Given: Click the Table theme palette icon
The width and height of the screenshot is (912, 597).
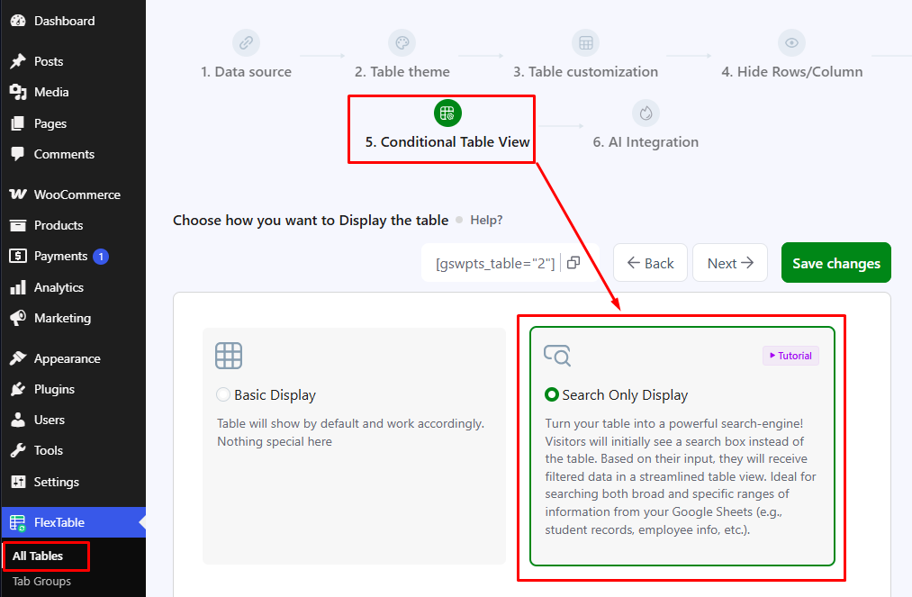Looking at the screenshot, I should pyautogui.click(x=402, y=42).
